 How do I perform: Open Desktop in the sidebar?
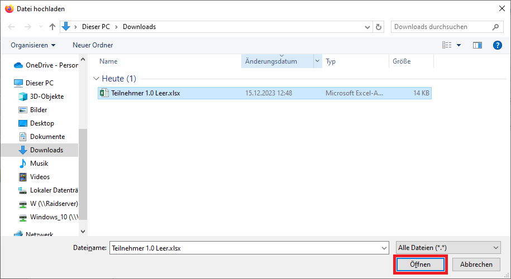coord(36,123)
